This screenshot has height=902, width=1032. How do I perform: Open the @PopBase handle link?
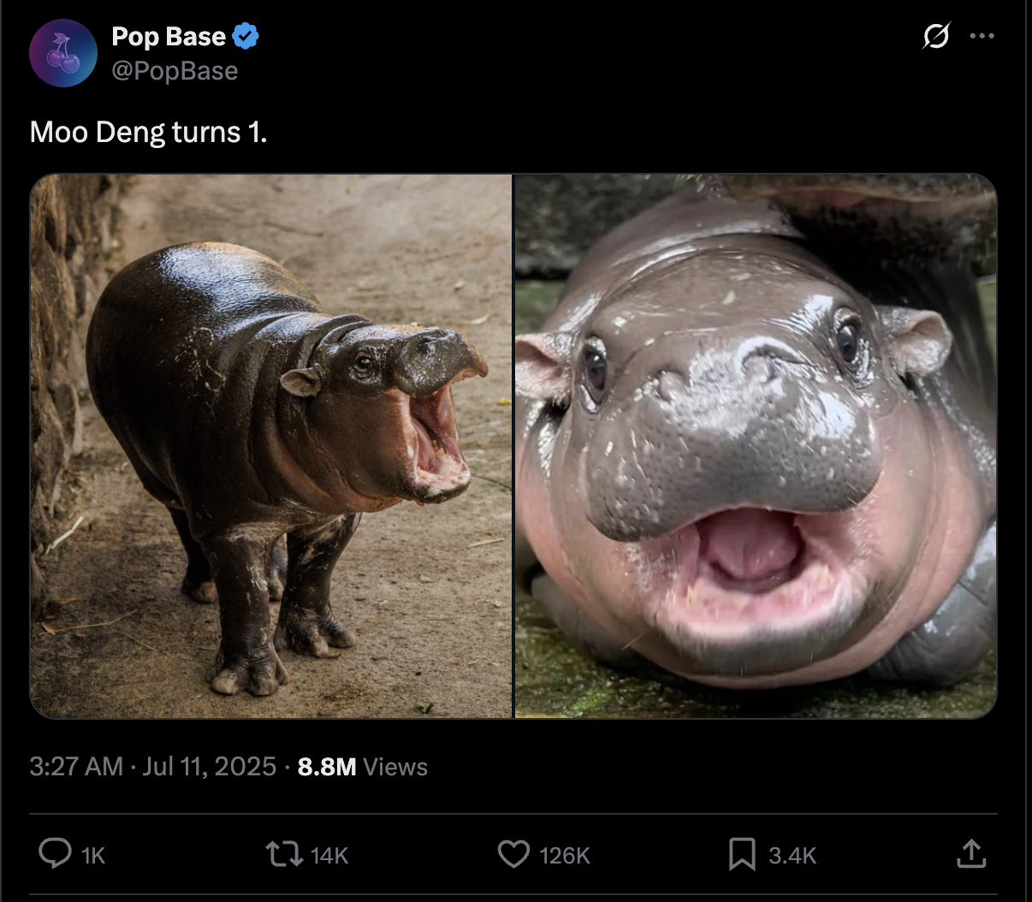[x=175, y=71]
